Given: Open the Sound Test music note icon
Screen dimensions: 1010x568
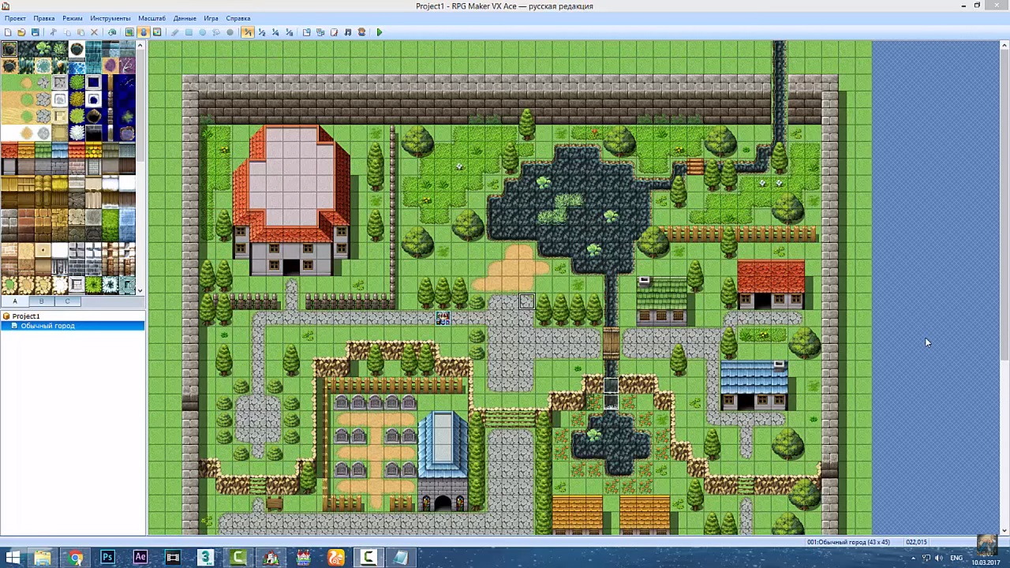Looking at the screenshot, I should (x=347, y=32).
